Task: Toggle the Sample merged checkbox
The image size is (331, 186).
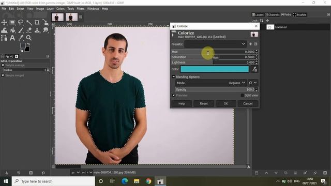Action: pos(3,75)
